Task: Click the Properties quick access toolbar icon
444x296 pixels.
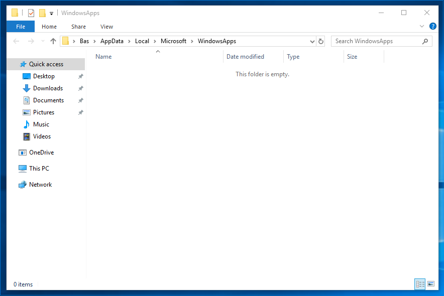Action: (x=31, y=13)
